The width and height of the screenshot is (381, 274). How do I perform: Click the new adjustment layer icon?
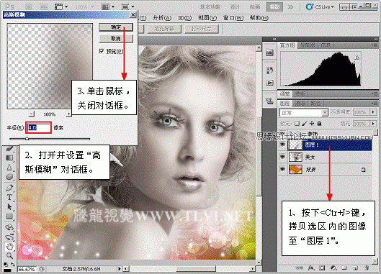333,268
